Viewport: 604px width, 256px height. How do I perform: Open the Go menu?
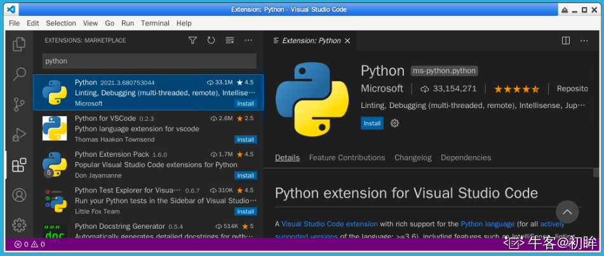pyautogui.click(x=110, y=23)
